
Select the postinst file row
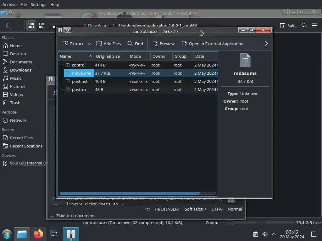point(138,81)
